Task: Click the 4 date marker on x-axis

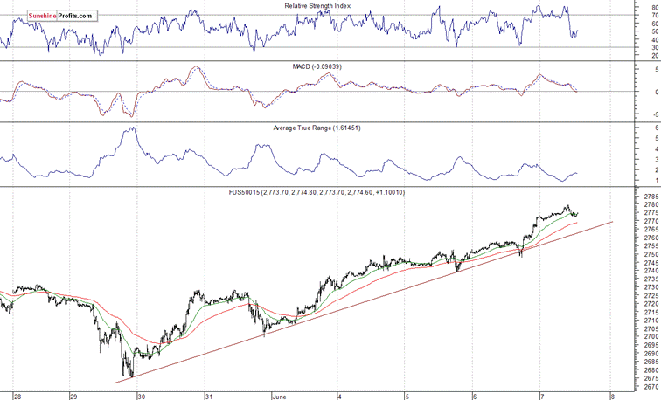Action: point(339,395)
